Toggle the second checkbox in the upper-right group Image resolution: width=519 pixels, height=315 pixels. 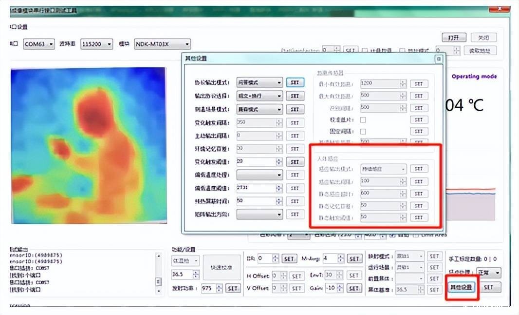point(363,132)
